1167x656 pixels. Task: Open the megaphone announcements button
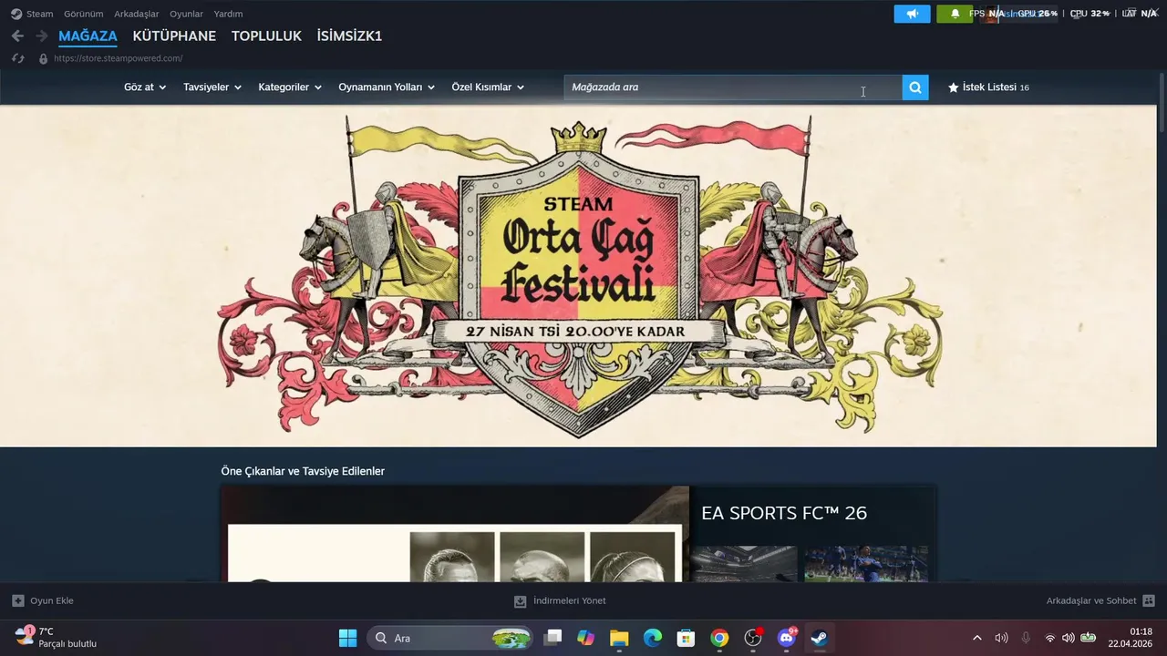[913, 14]
